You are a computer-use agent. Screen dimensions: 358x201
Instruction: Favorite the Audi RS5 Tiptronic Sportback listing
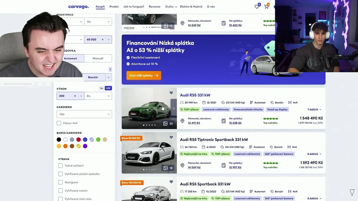click(x=171, y=137)
